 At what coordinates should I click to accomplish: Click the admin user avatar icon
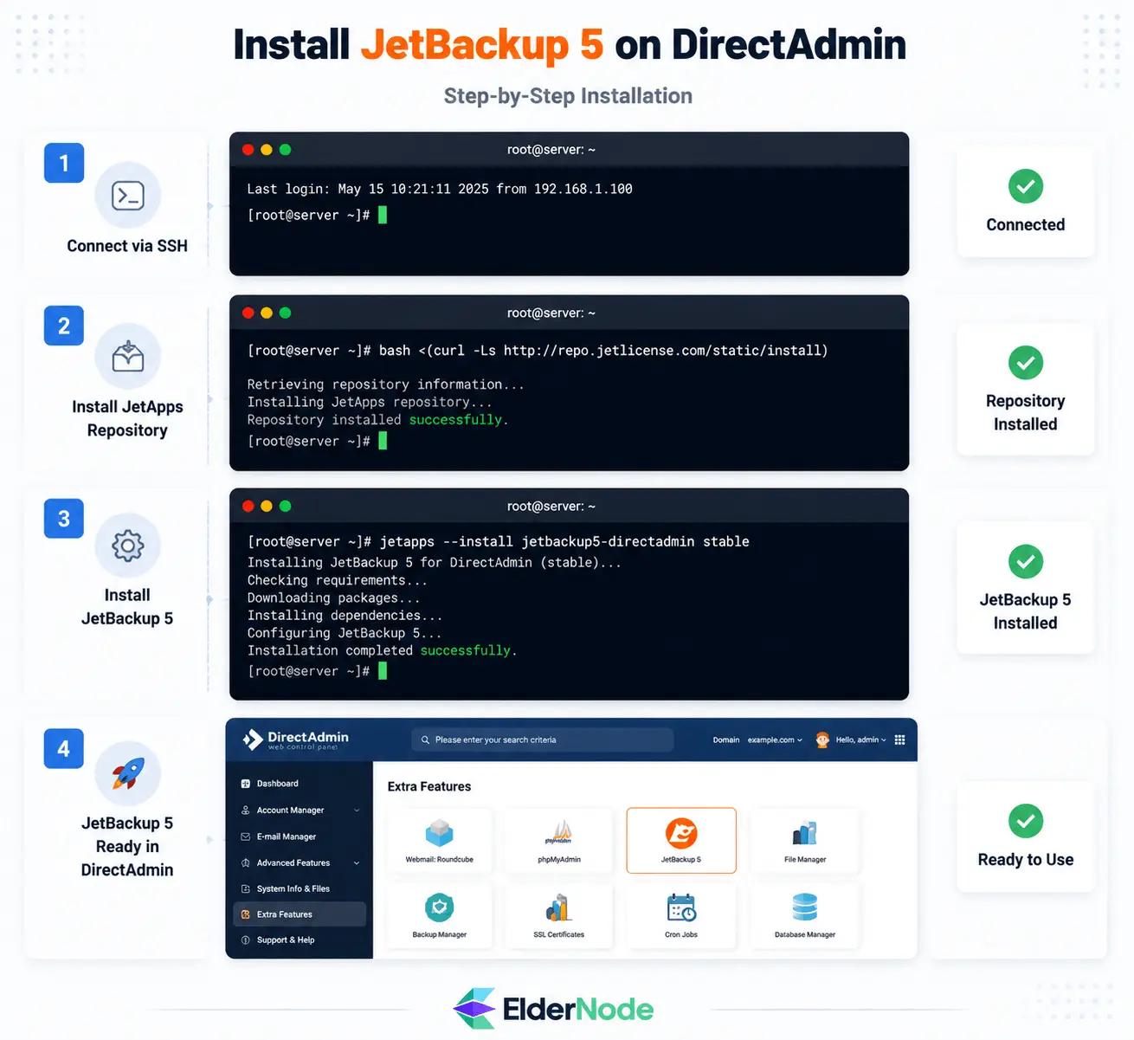822,740
